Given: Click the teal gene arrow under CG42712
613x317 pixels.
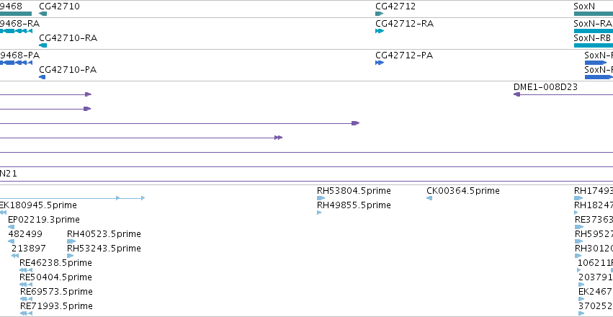Looking at the screenshot, I should [x=379, y=14].
